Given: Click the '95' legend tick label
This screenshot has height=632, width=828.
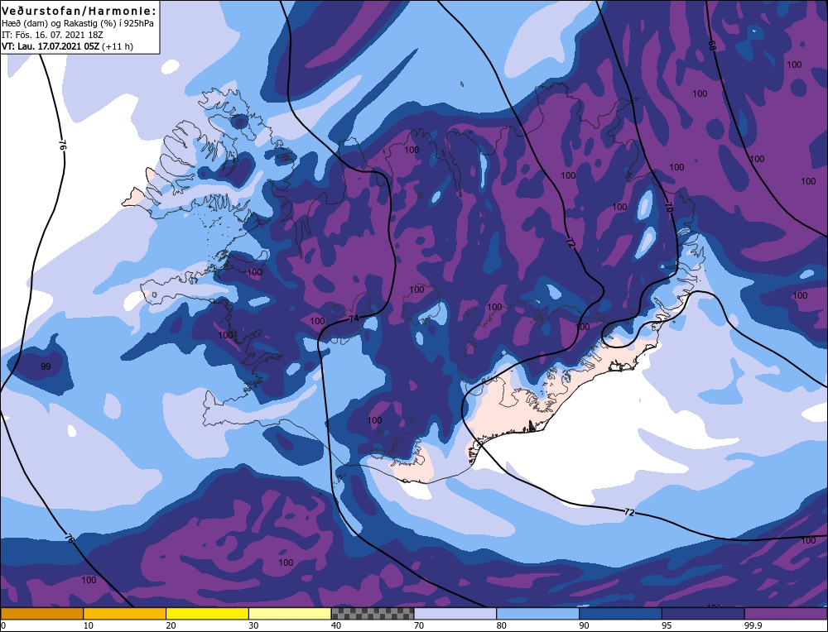Looking at the screenshot, I should click(x=667, y=625).
